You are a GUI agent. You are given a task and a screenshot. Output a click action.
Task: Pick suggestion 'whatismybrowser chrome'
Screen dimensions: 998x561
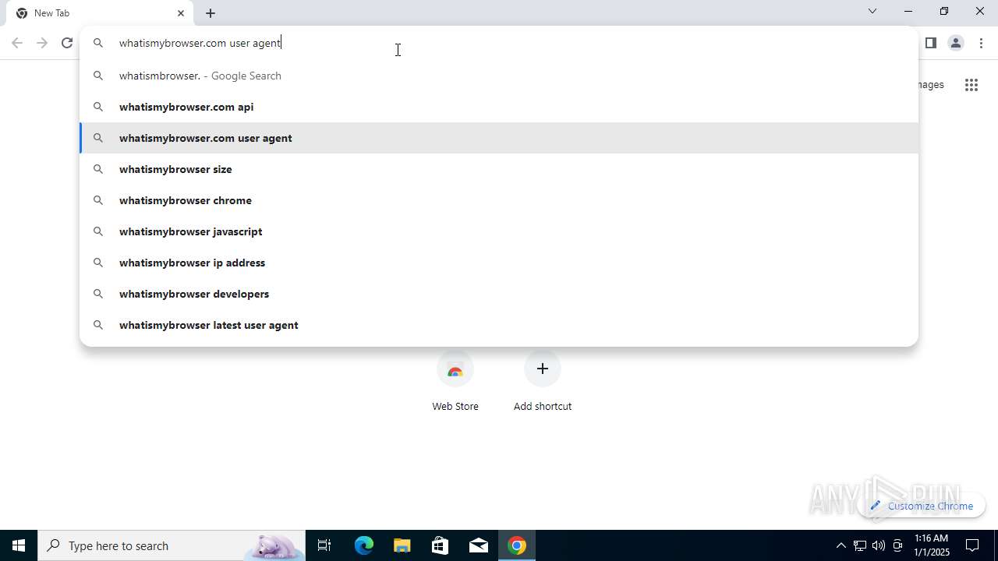[x=499, y=200]
